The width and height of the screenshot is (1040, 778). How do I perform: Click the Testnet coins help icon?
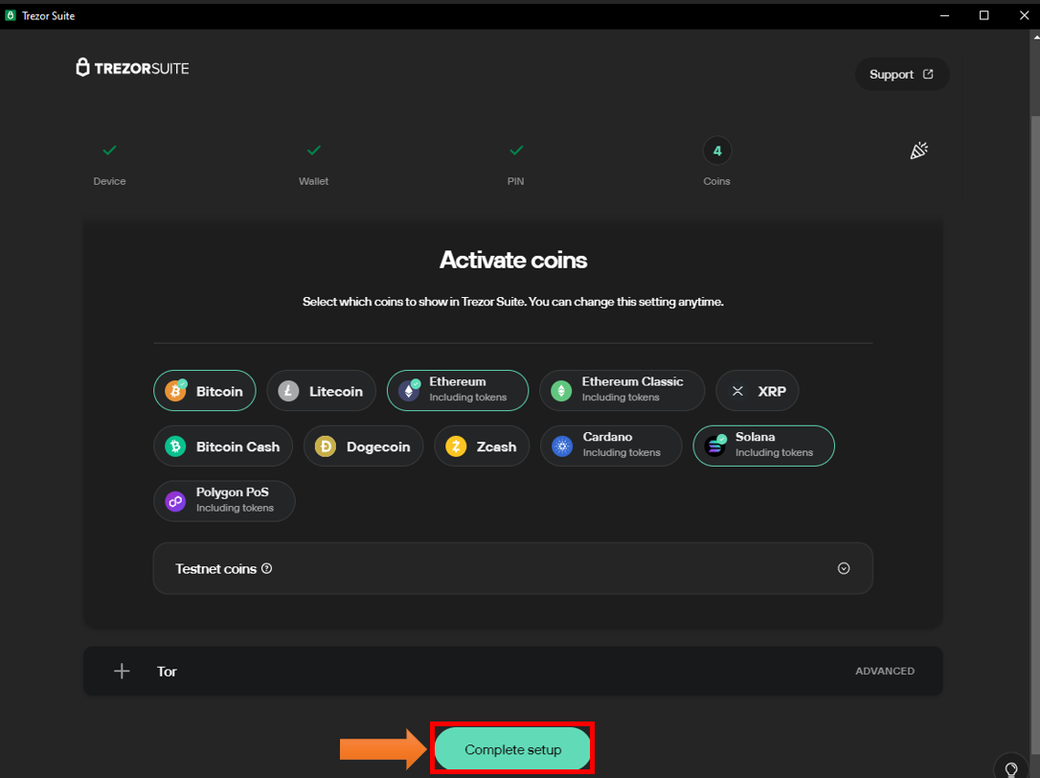(x=266, y=568)
